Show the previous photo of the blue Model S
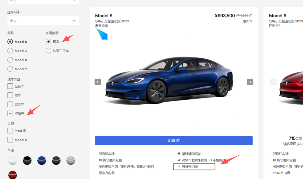 click(98, 82)
